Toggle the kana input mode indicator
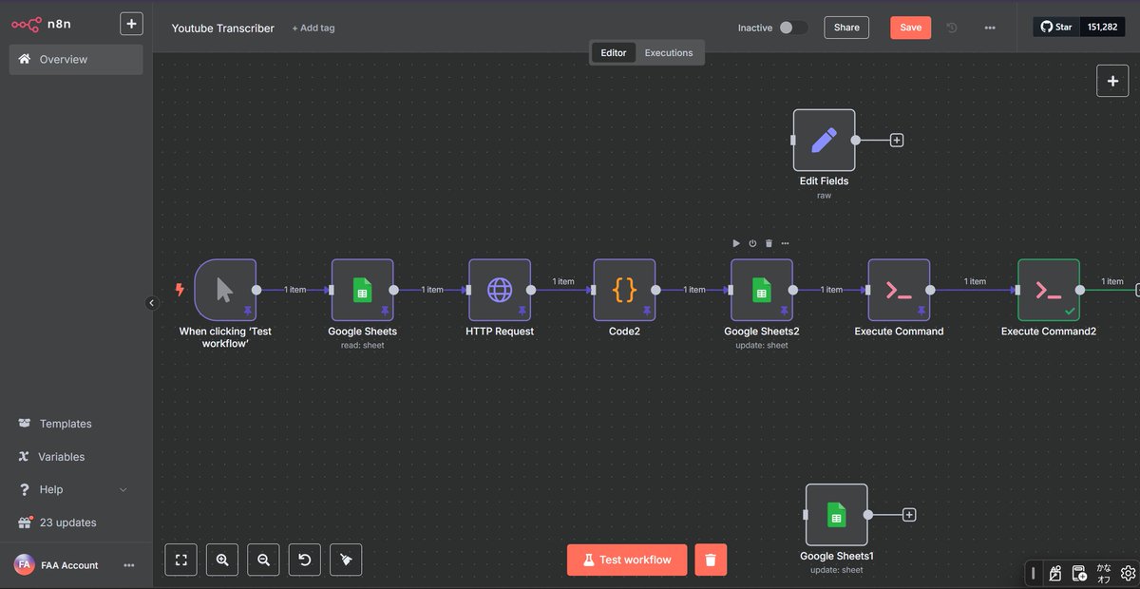 (x=1104, y=573)
